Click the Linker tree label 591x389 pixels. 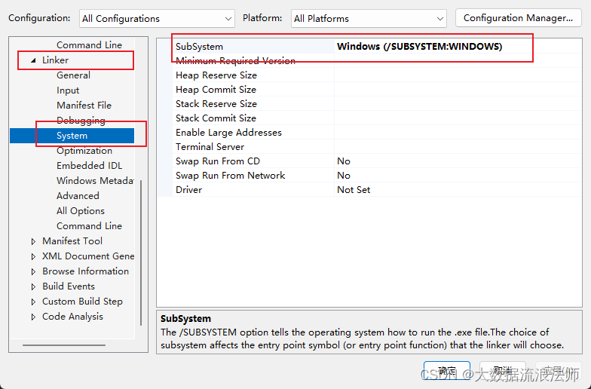coord(56,60)
